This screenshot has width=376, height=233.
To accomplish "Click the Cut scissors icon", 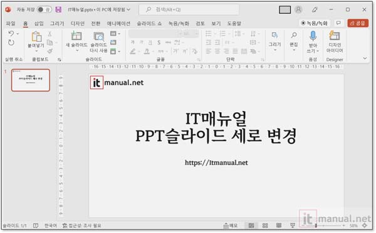I will point(50,34).
